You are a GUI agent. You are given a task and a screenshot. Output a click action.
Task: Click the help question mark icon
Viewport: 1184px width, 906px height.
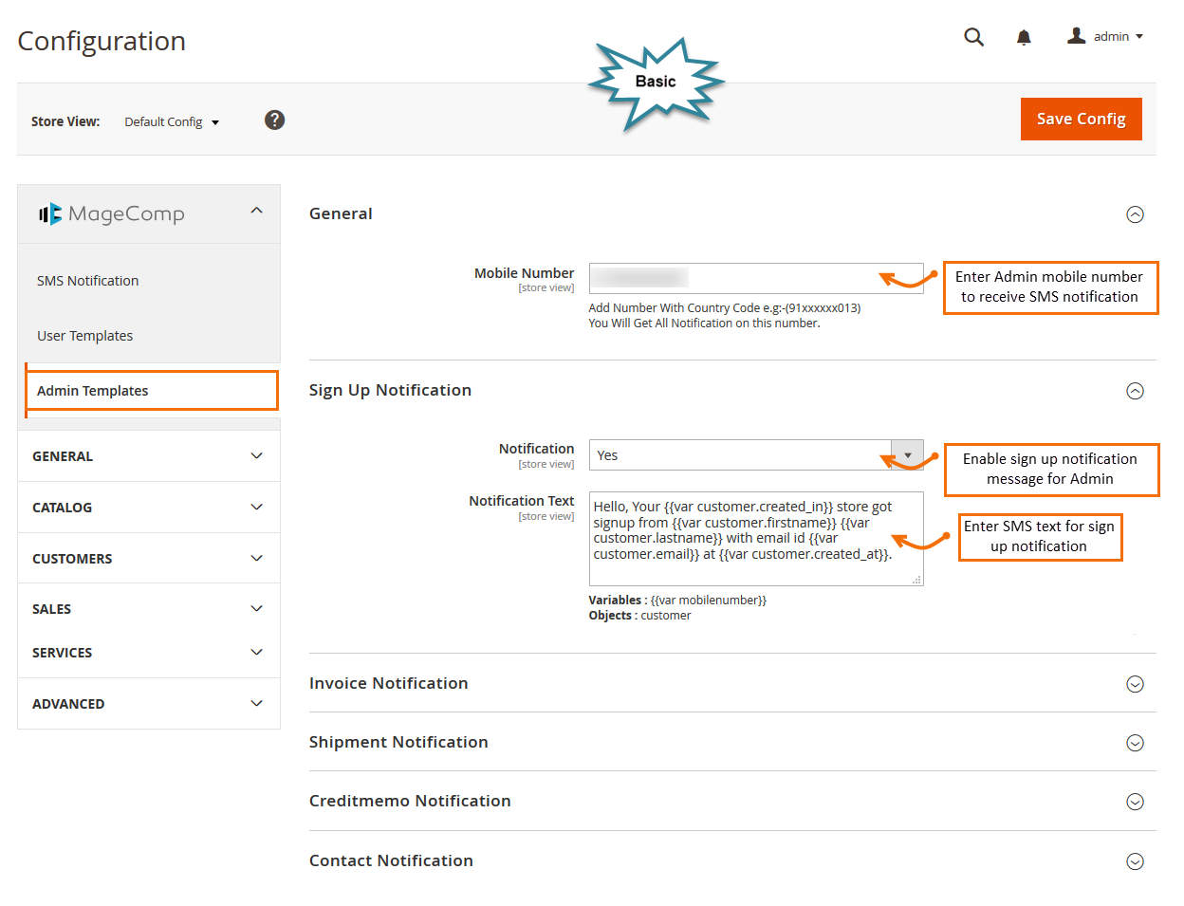274,120
